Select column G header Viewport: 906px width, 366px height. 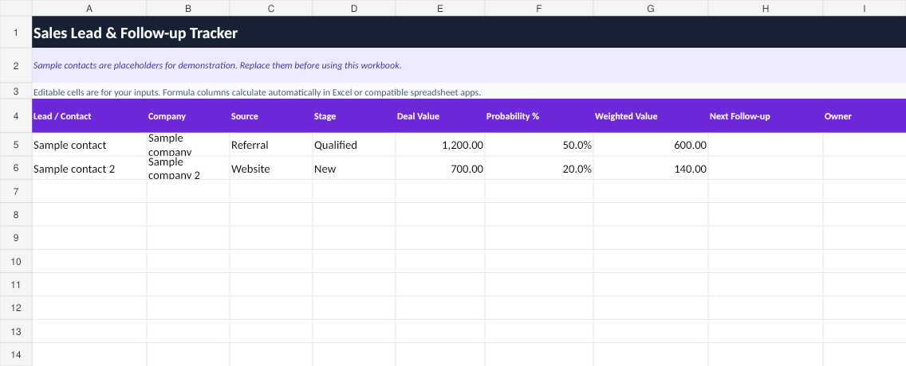click(x=651, y=8)
